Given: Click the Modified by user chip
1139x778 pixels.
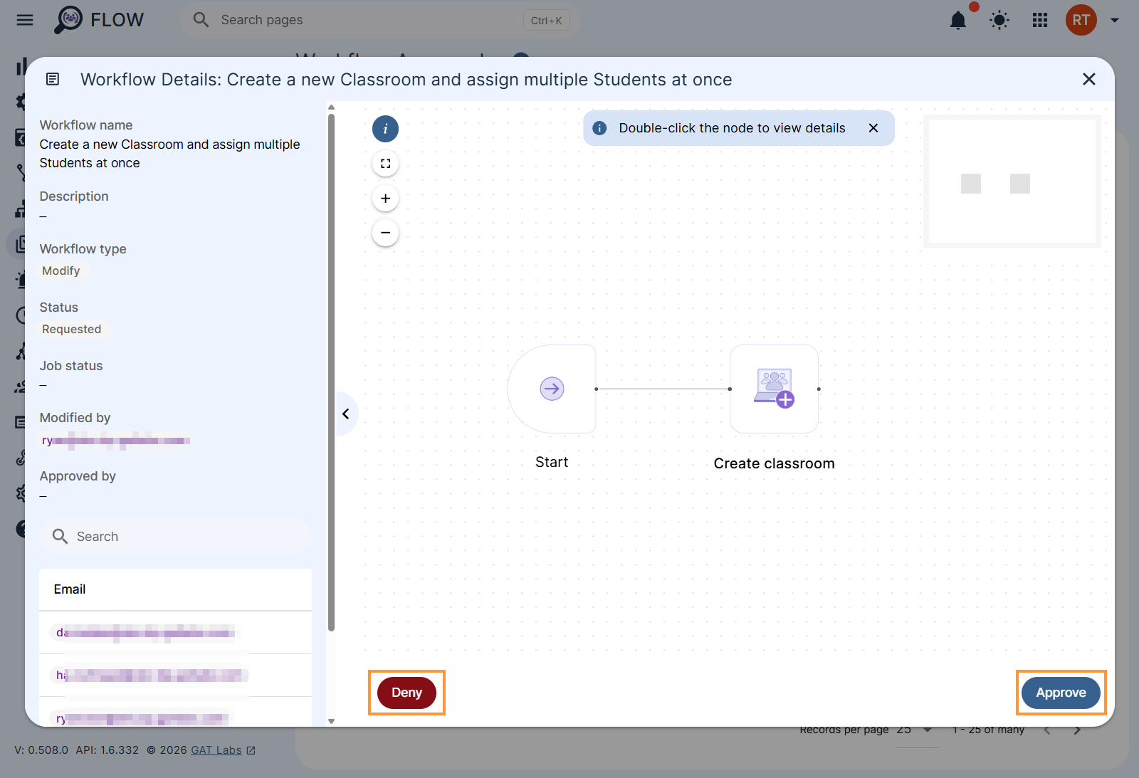Looking at the screenshot, I should coord(115,441).
